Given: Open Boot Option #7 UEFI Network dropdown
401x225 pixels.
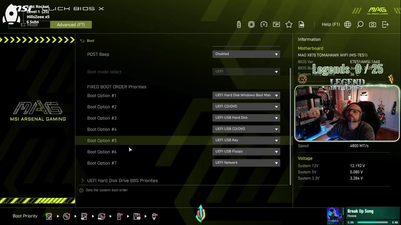Looking at the screenshot, I should [x=246, y=162].
